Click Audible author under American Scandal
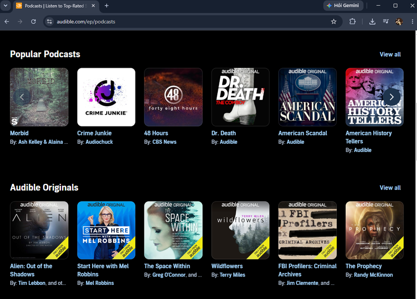 coord(296,142)
